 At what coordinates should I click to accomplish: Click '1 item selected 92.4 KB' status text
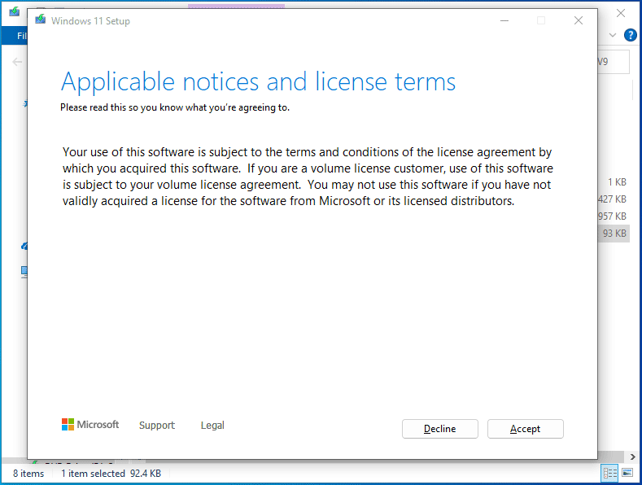111,474
